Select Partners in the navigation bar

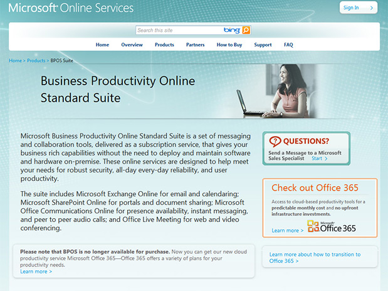195,45
